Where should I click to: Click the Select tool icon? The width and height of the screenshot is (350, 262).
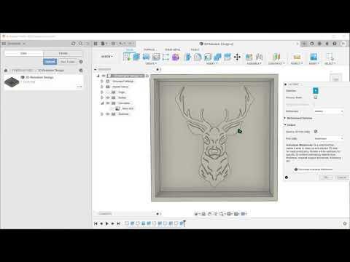pyautogui.click(x=330, y=57)
